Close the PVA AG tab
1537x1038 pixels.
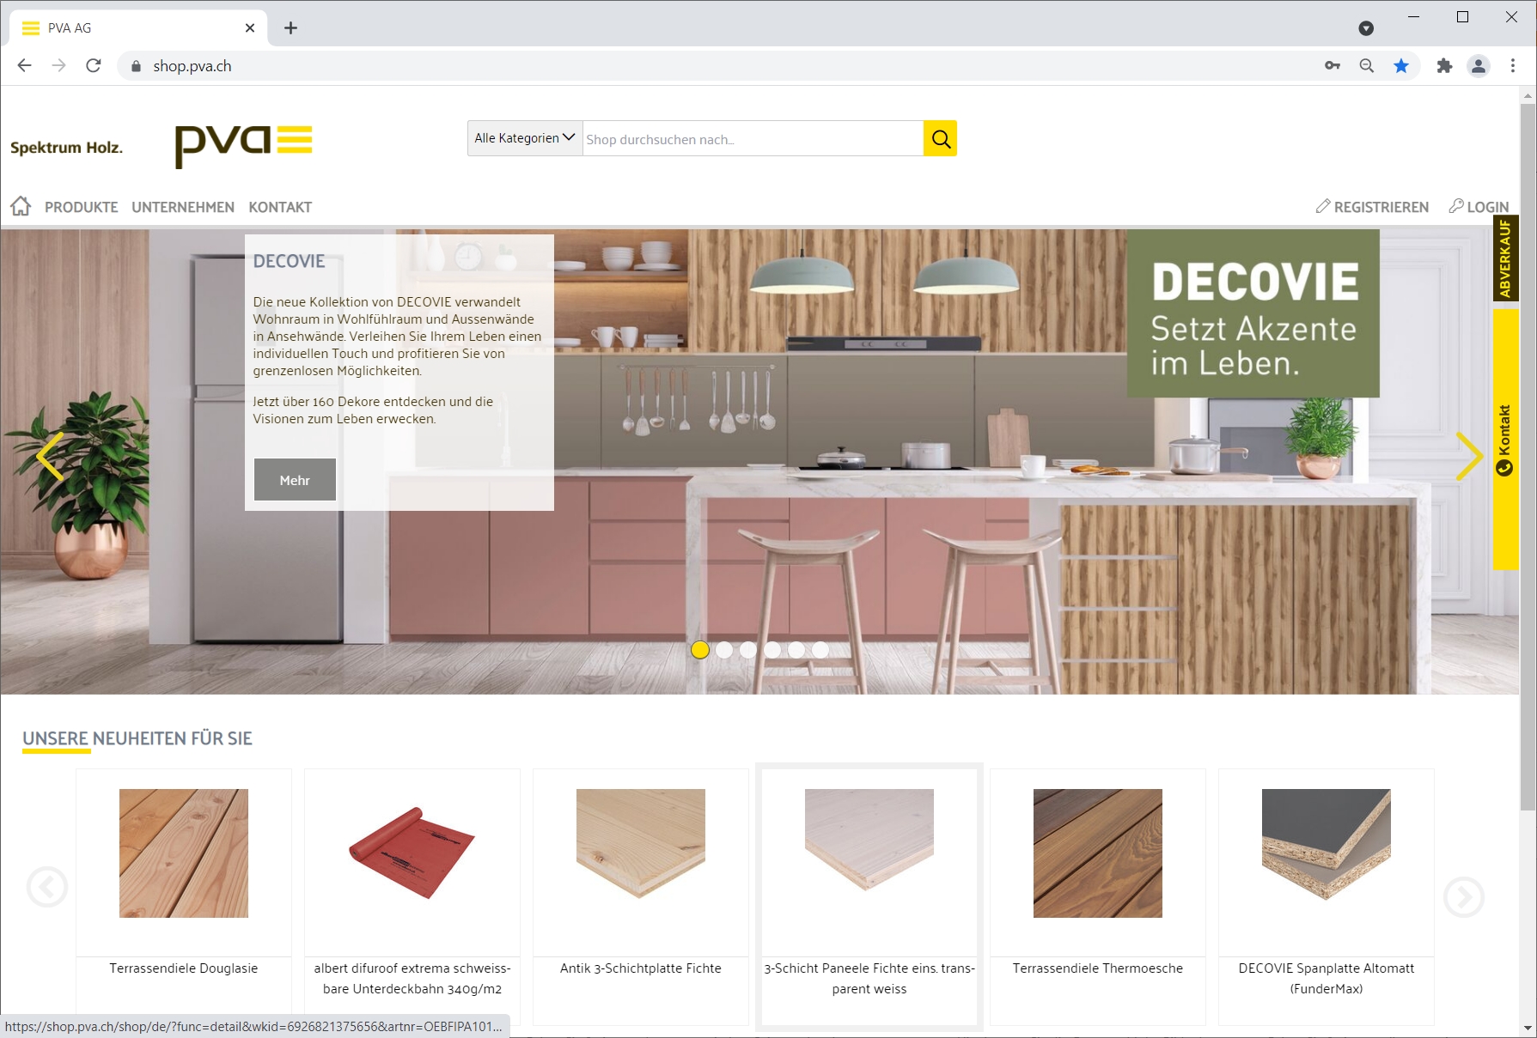[x=250, y=27]
